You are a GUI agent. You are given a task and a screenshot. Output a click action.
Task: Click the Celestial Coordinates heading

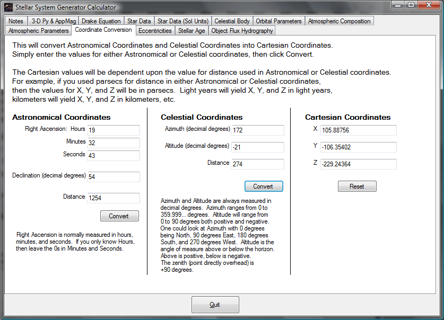202,117
